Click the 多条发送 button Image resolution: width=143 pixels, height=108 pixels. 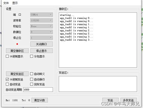[x=129, y=100]
